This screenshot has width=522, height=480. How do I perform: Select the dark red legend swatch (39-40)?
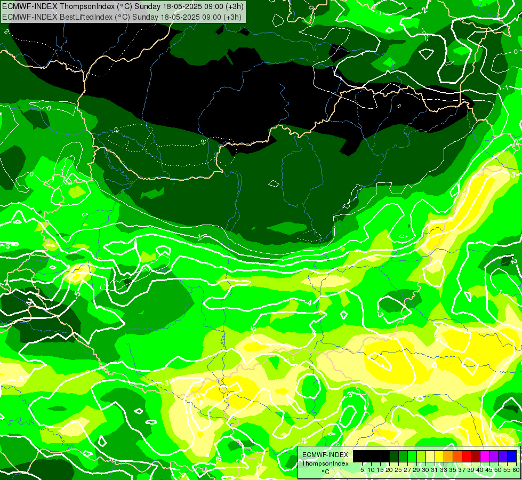(476, 456)
